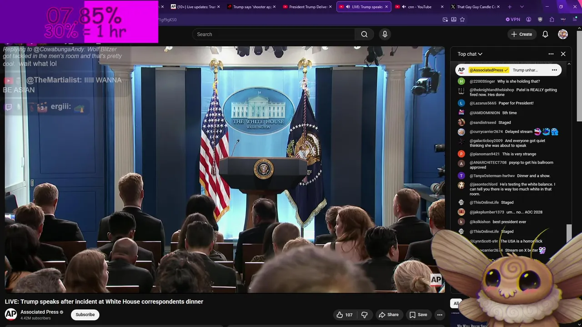The image size is (582, 327).
Task: Start voice search with the microphone icon
Action: (x=385, y=34)
